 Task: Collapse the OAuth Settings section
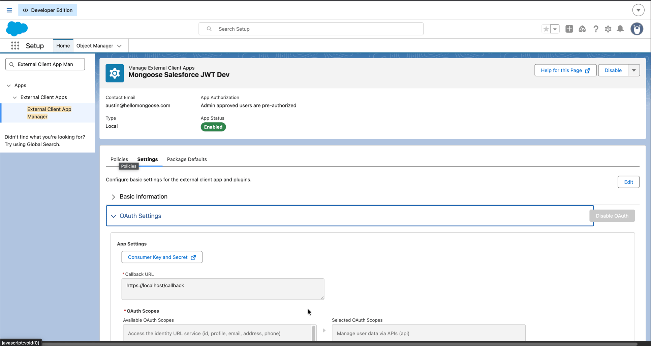pyautogui.click(x=114, y=216)
